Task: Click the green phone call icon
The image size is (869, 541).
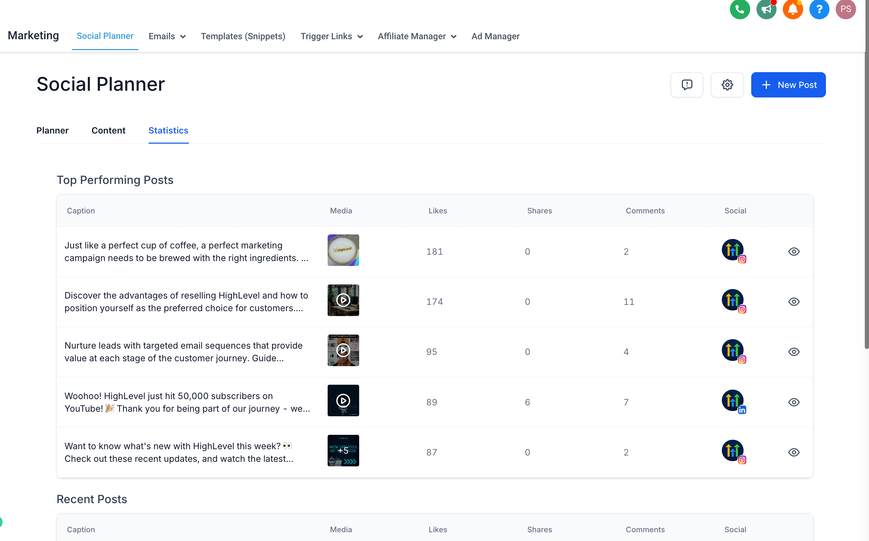Action: 739,9
